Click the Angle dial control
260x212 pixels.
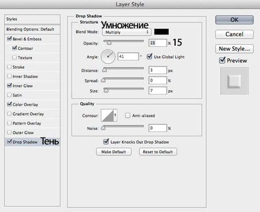pos(108,57)
